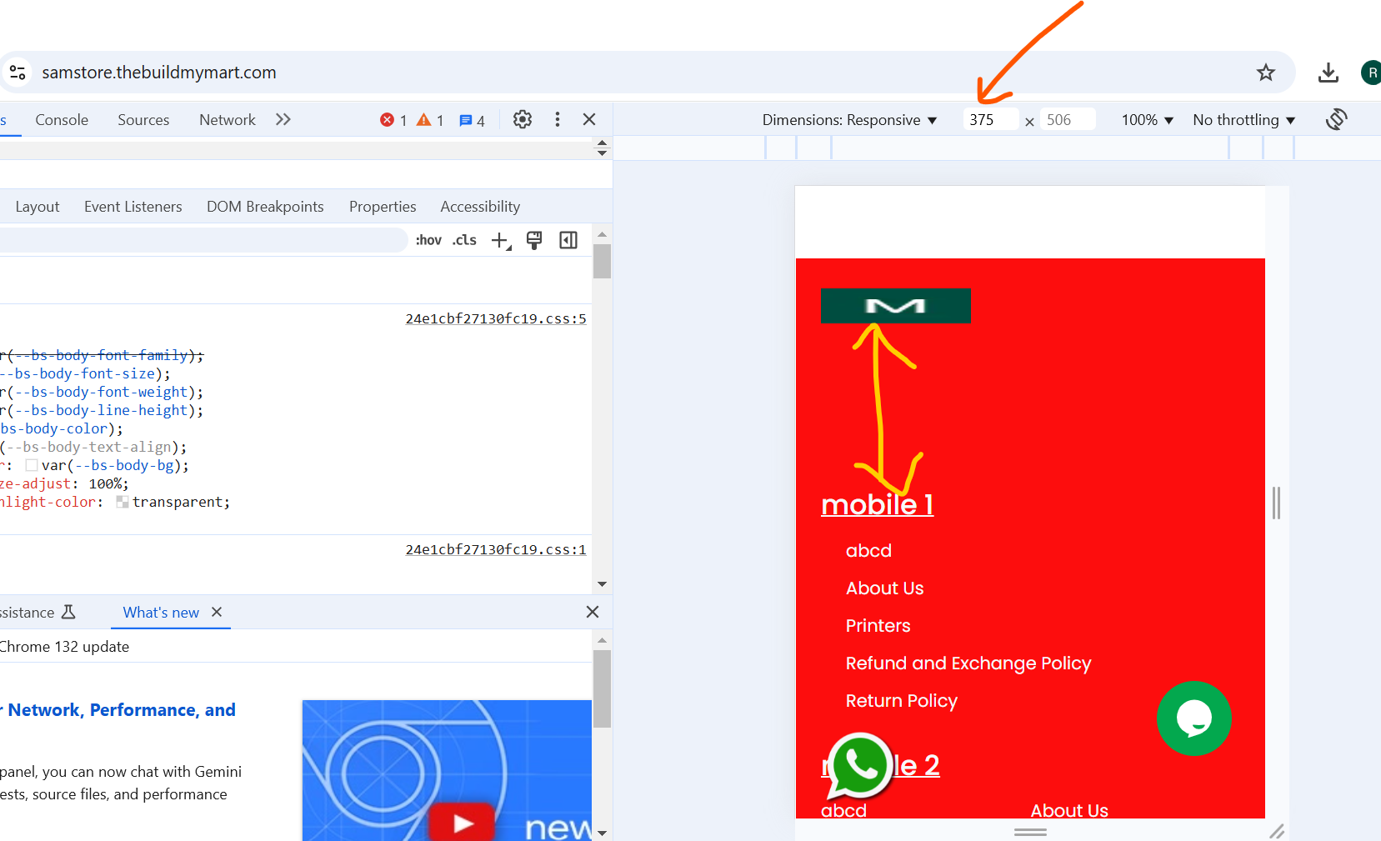Rotate the device viewport orientation
This screenshot has height=841, width=1381.
1337,119
